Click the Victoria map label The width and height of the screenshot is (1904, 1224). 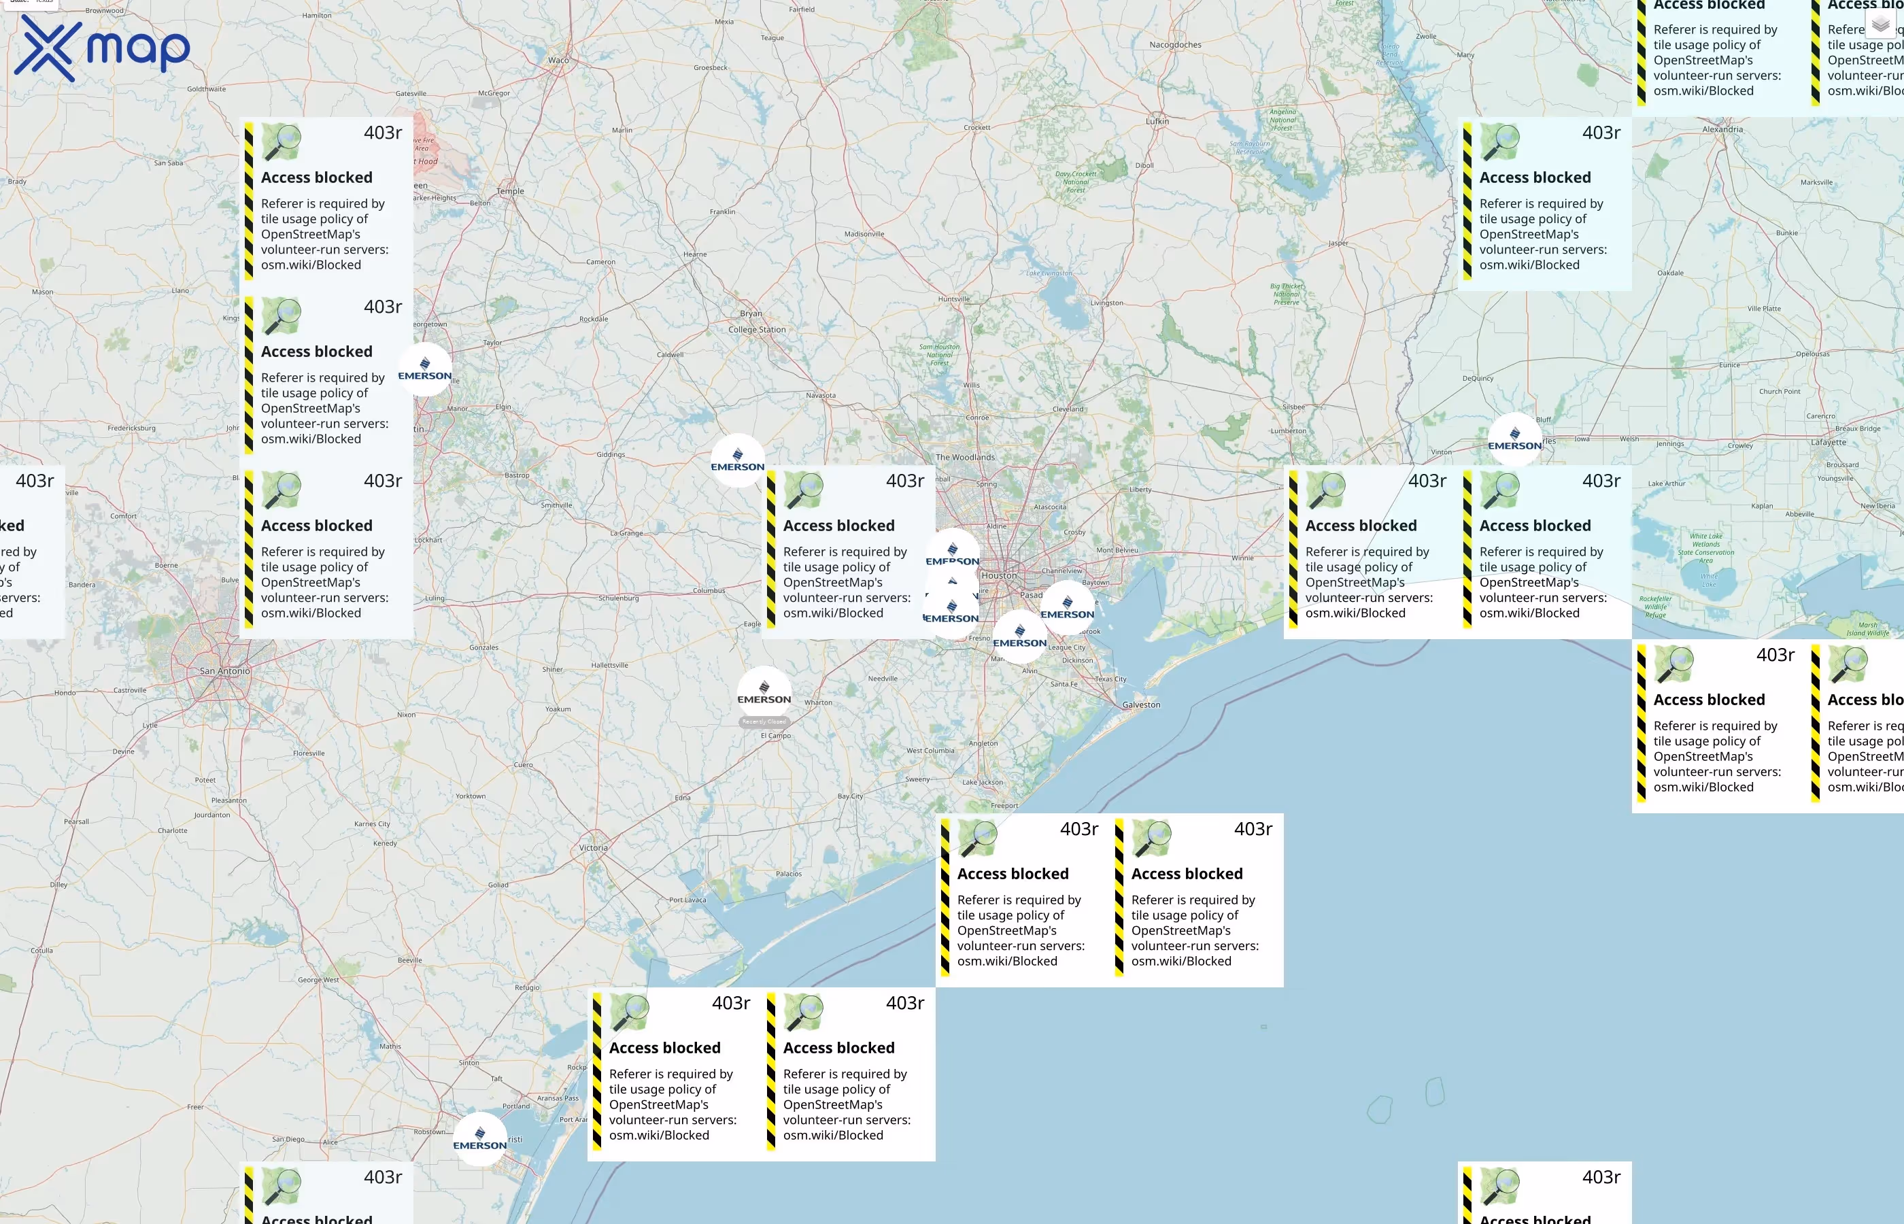pos(593,847)
